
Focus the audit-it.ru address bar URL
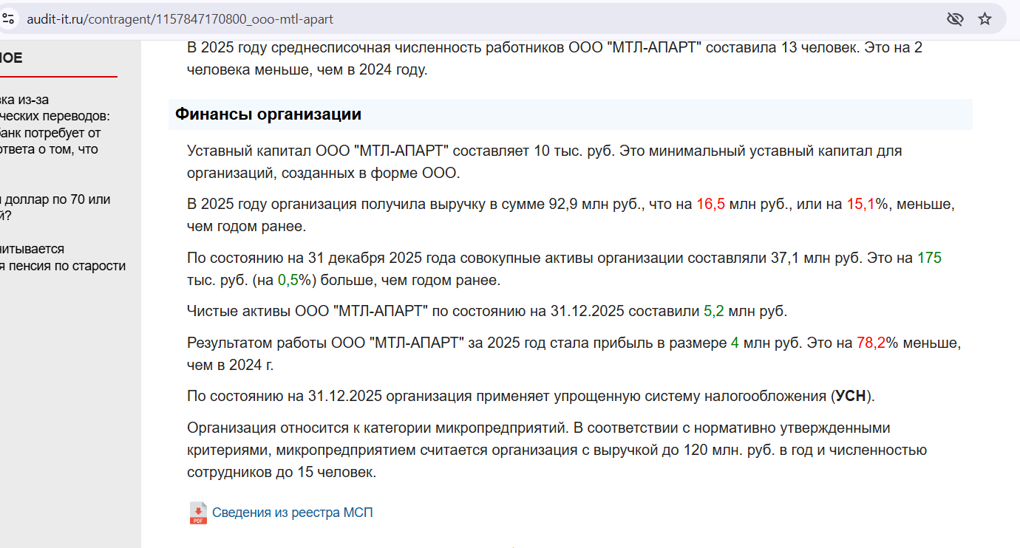pyautogui.click(x=180, y=19)
